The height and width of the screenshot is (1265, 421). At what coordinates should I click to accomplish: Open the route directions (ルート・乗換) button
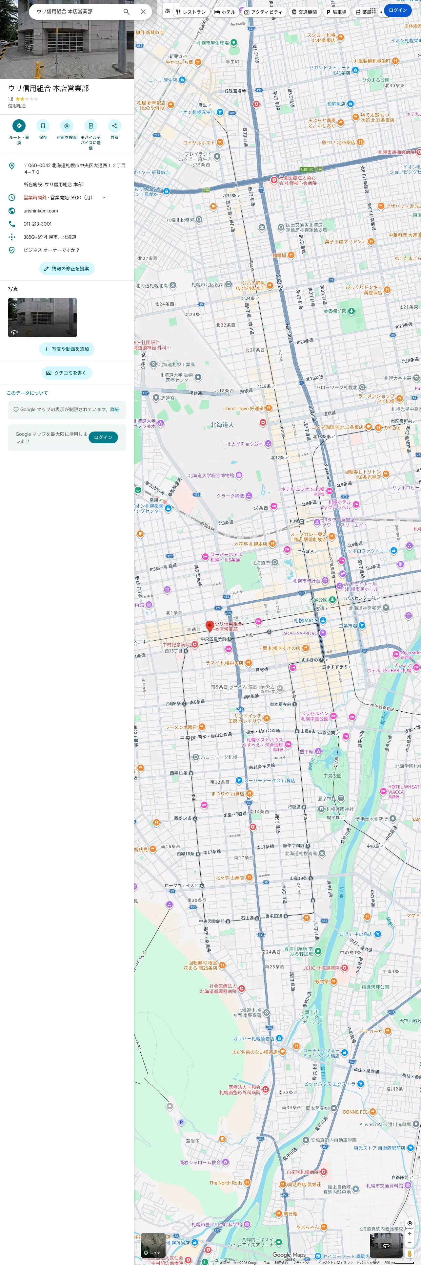[19, 126]
